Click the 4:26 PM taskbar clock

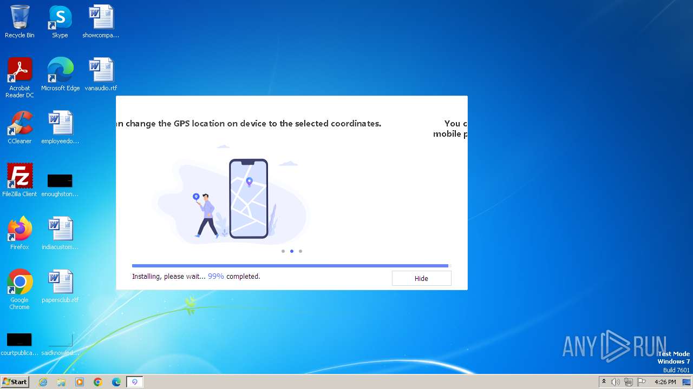pos(665,382)
